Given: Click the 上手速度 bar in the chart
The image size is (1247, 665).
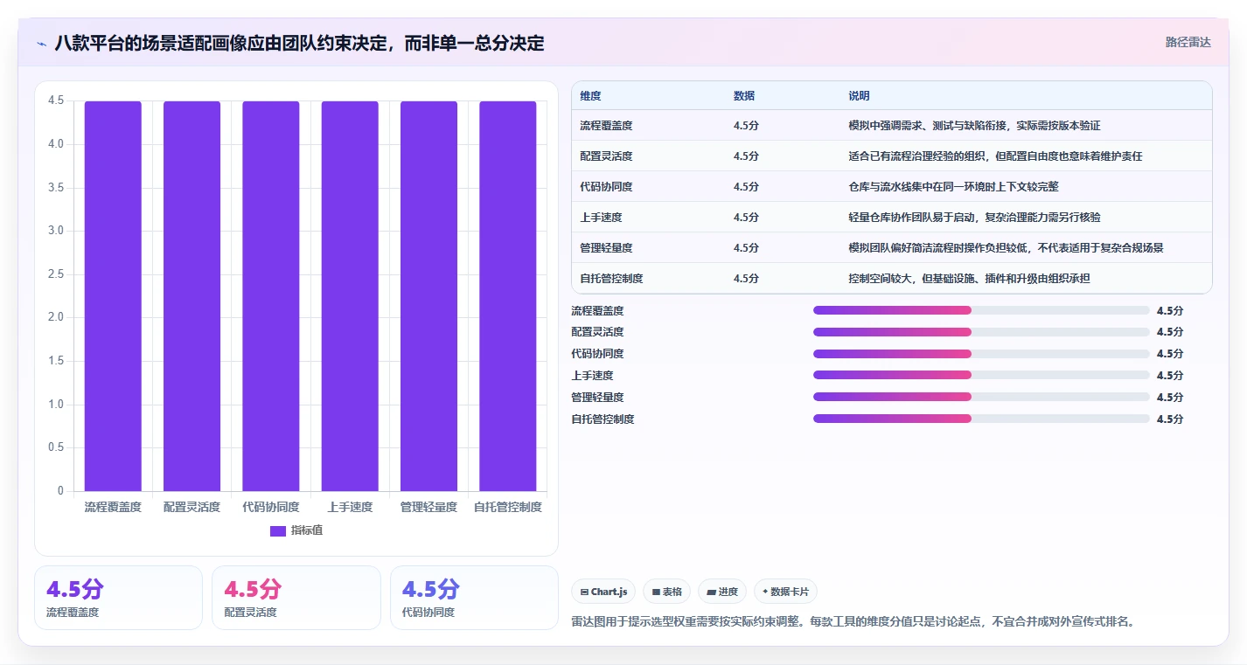Looking at the screenshot, I should coord(350,296).
